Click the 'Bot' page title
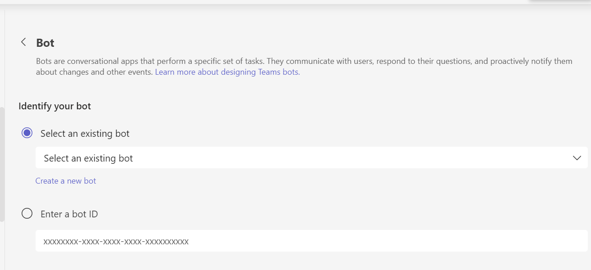This screenshot has width=591, height=270. (45, 43)
